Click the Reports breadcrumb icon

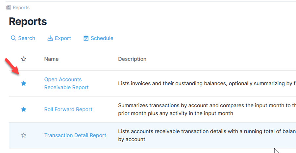(x=9, y=8)
